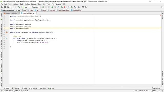Open the Resource Manager side panel
Screen dimensions: 164x92
pyautogui.click(x=1, y=30)
